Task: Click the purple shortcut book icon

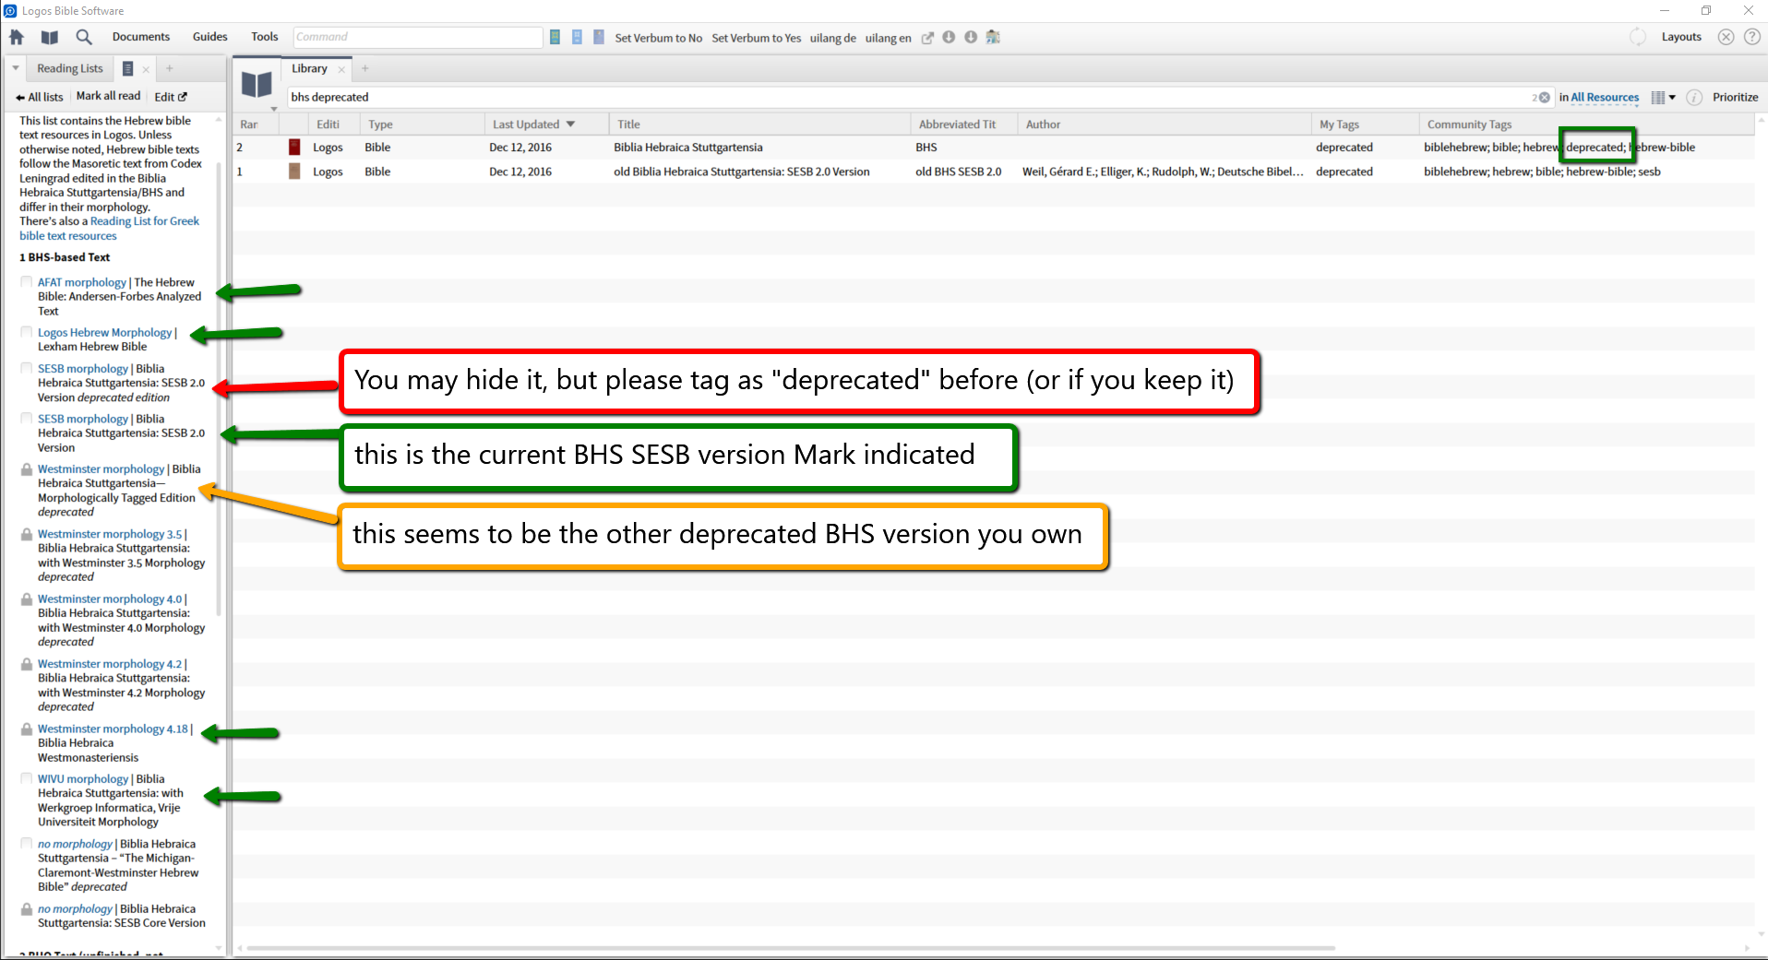Action: (x=599, y=37)
